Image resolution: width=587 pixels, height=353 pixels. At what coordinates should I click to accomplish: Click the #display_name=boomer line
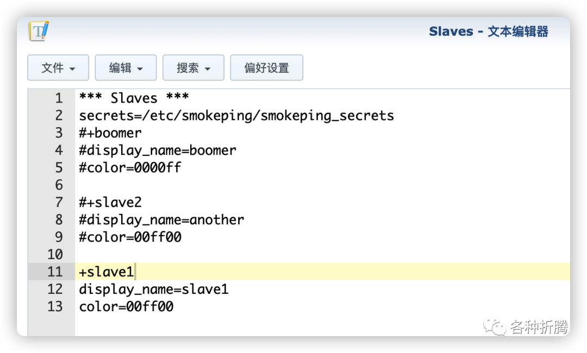158,150
